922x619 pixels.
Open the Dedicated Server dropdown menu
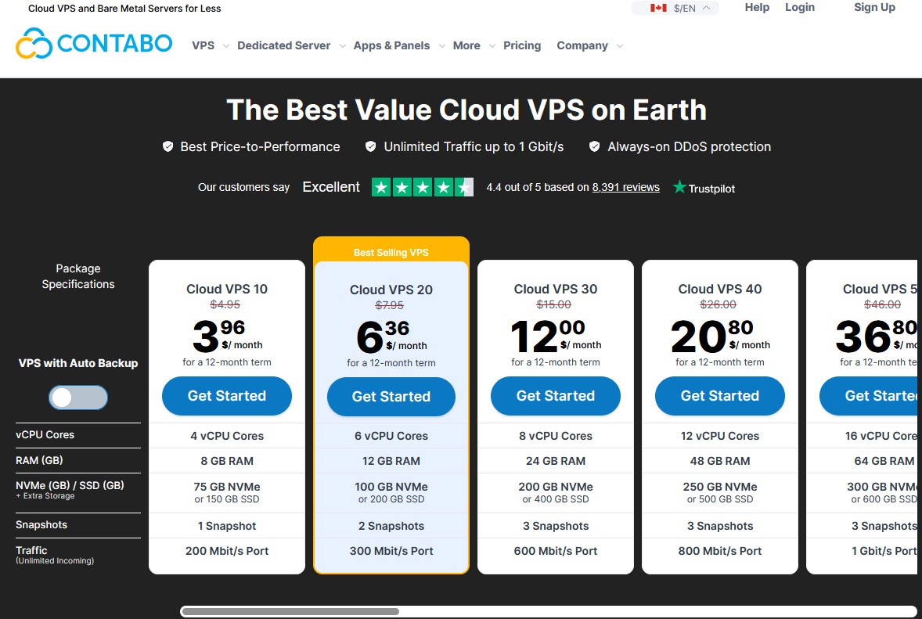pos(290,45)
